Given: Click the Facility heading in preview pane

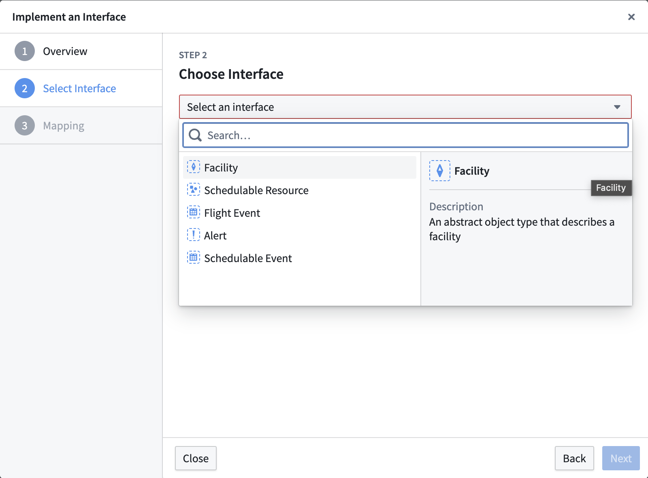Looking at the screenshot, I should click(472, 171).
